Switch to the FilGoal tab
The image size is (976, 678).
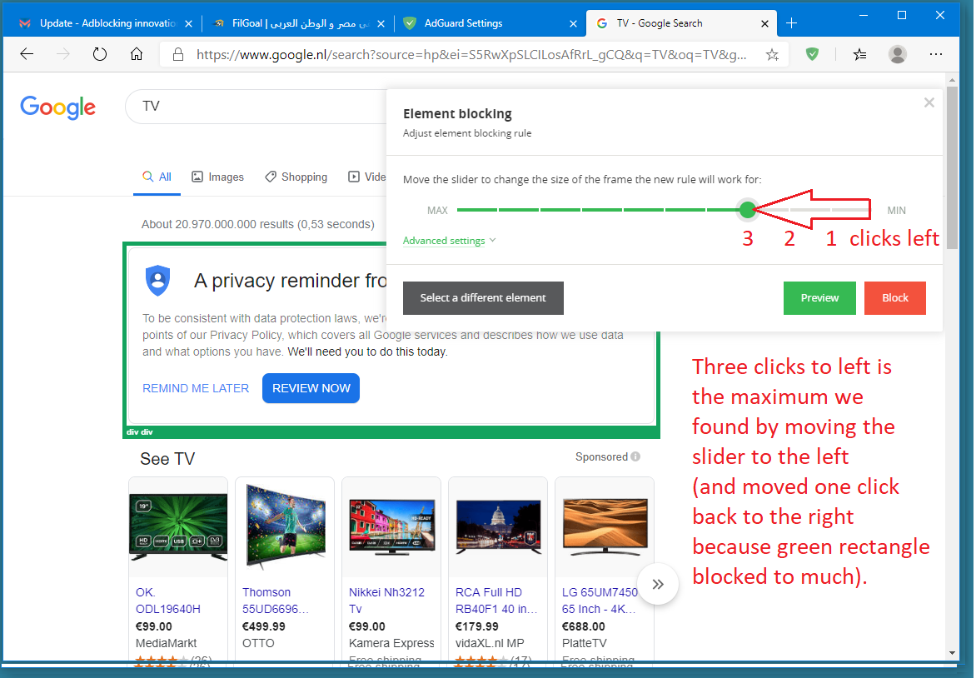pos(297,23)
